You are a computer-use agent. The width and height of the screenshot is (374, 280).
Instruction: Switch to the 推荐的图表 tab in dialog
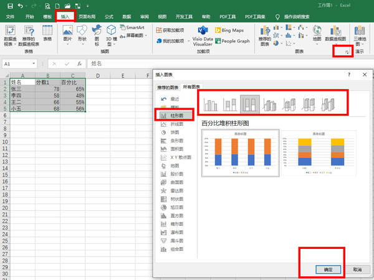(166, 87)
